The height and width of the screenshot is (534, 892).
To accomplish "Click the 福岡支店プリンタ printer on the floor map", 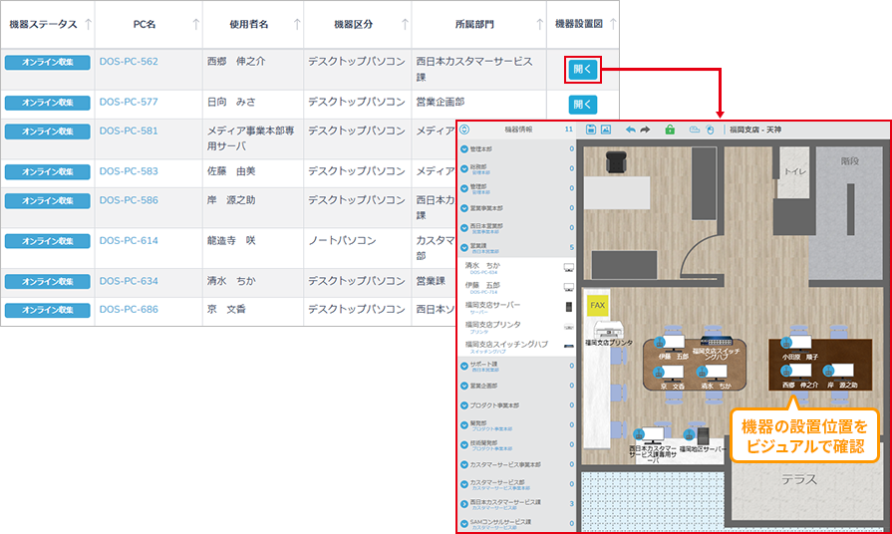I will tap(609, 331).
